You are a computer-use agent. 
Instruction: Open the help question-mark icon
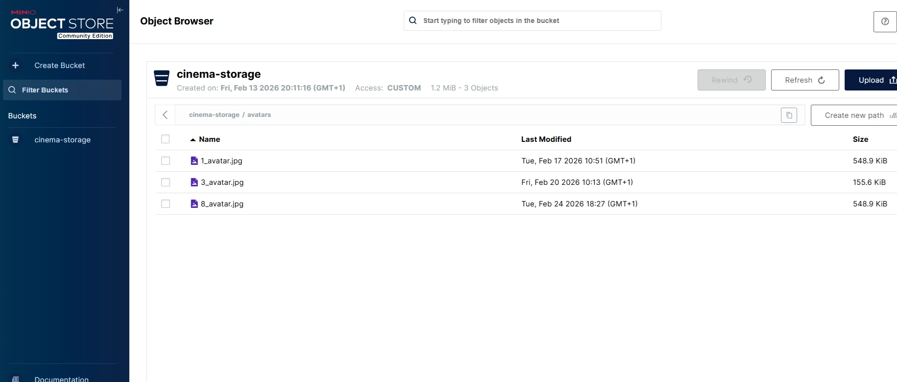click(x=885, y=22)
